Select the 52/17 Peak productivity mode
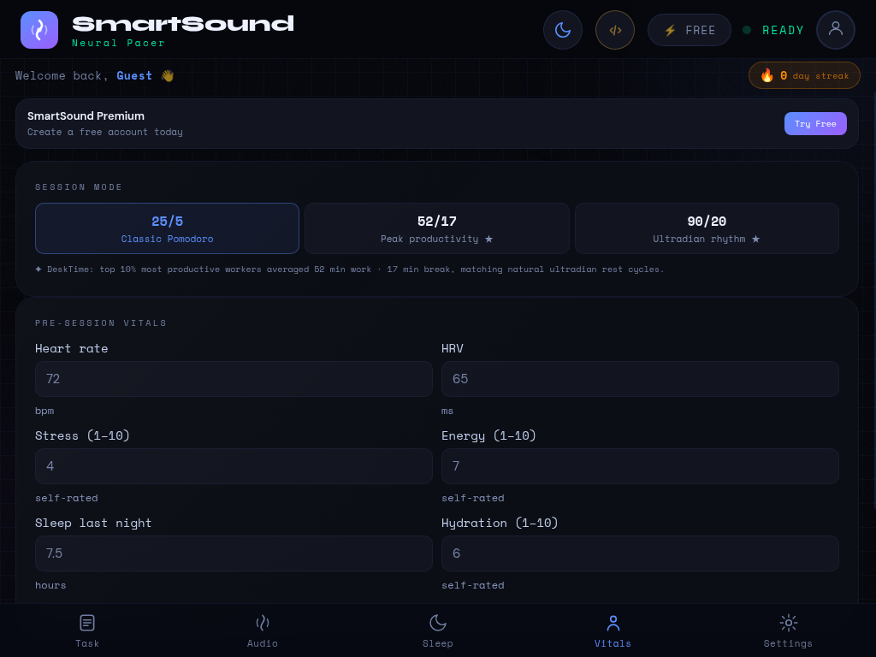 [437, 228]
